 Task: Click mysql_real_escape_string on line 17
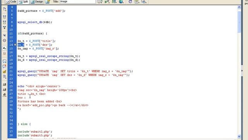(49, 56)
